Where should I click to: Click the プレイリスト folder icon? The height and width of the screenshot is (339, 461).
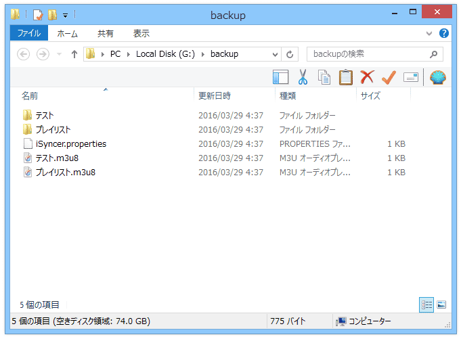(x=27, y=129)
